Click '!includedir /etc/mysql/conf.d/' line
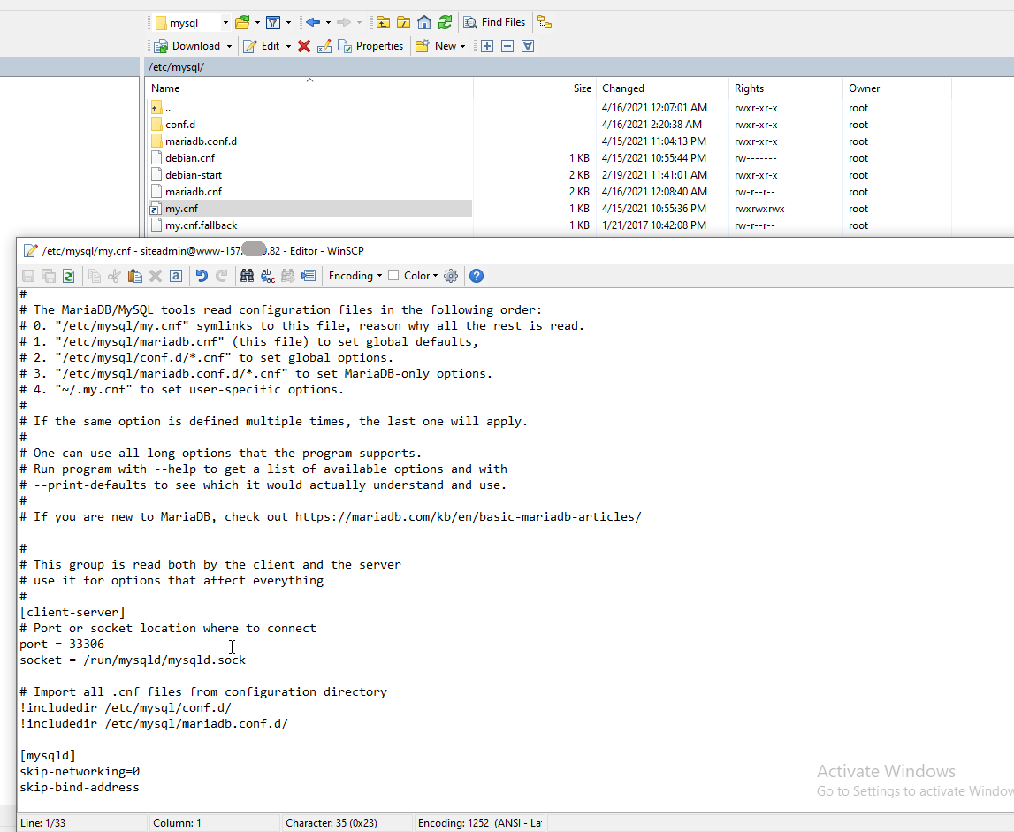This screenshot has height=832, width=1014. [126, 708]
